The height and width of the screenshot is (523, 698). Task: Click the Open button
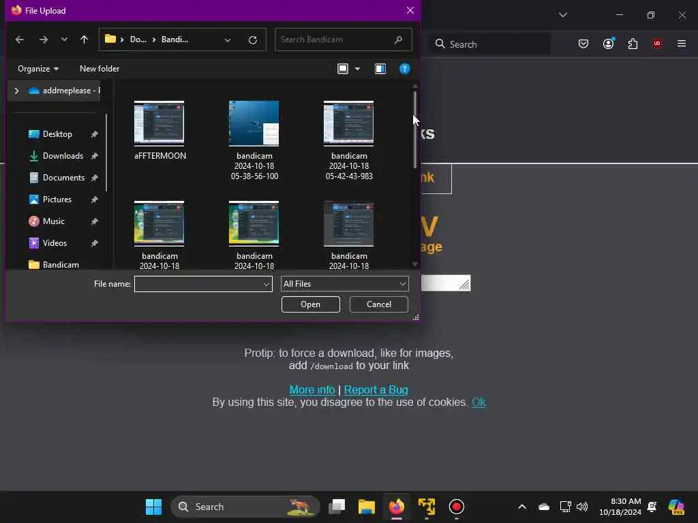310,304
